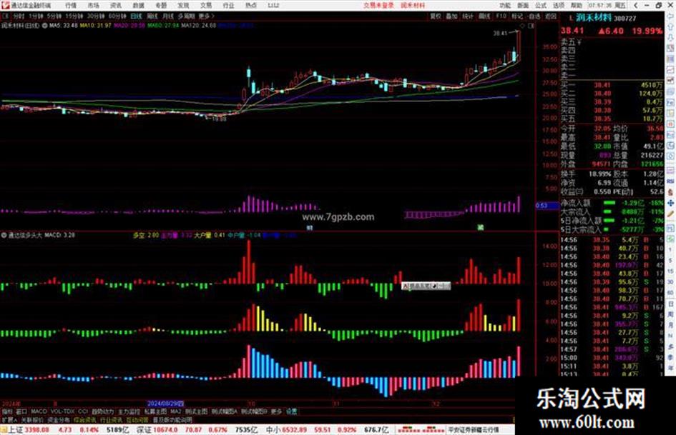The height and width of the screenshot is (435, 676).
Task: Open the 资讯 menu
Action: pyautogui.click(x=116, y=6)
